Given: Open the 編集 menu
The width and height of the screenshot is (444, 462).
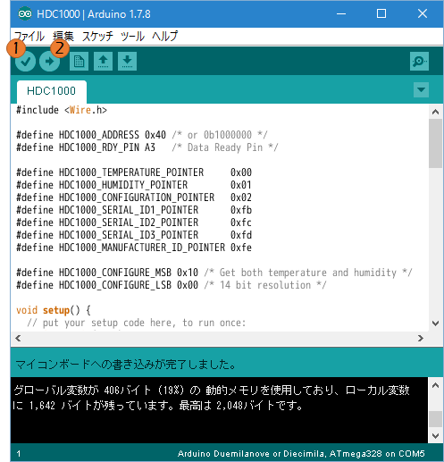Looking at the screenshot, I should [x=63, y=37].
